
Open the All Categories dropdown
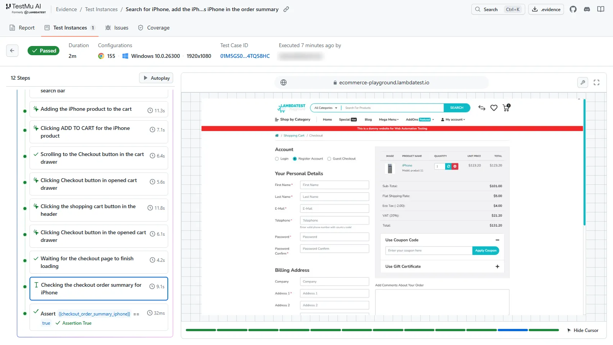tap(326, 108)
